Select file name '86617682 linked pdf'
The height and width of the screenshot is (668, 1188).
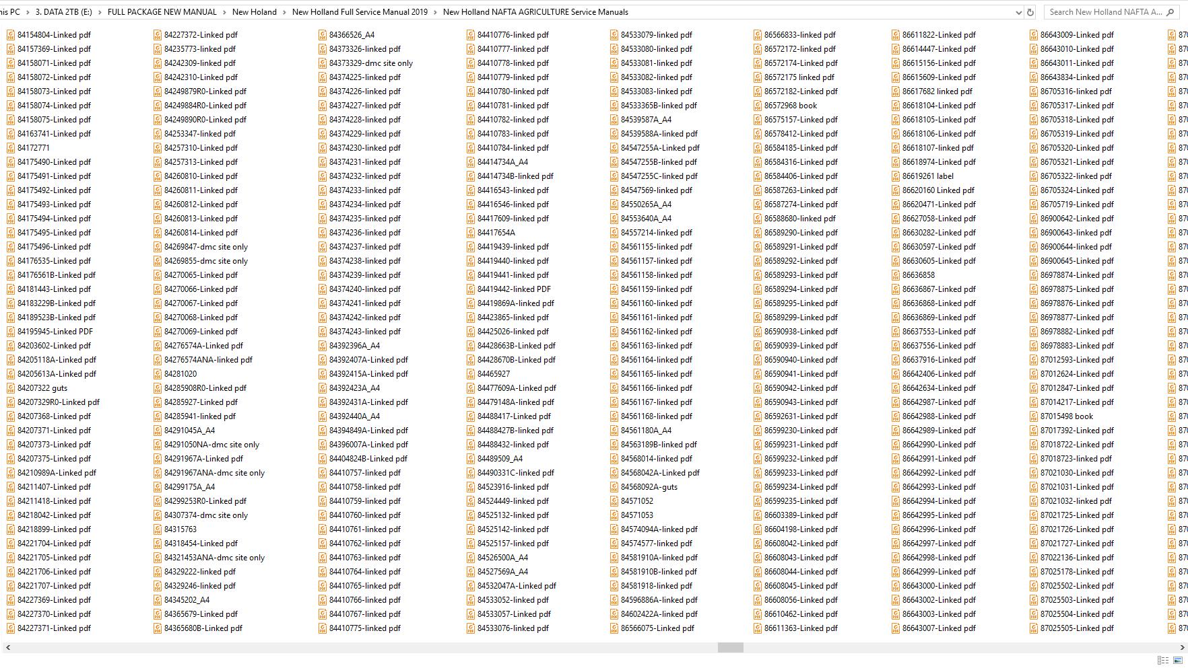coord(937,91)
